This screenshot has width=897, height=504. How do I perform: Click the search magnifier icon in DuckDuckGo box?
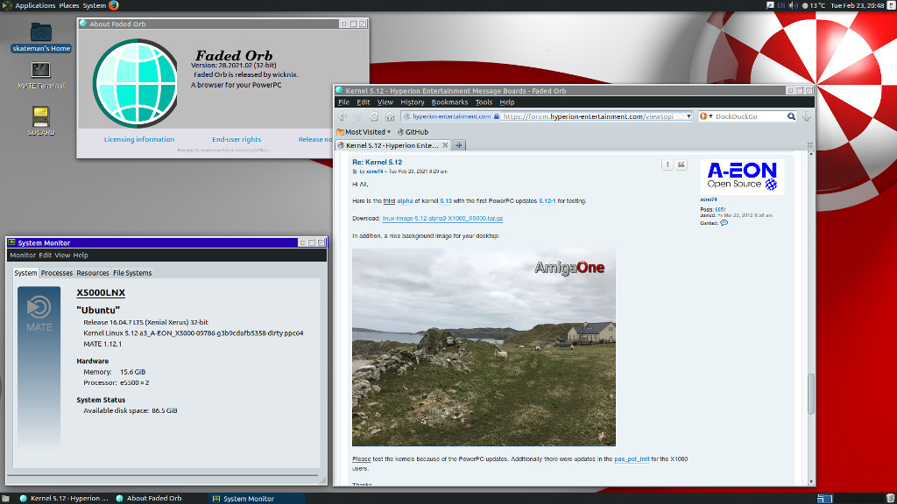coord(791,116)
